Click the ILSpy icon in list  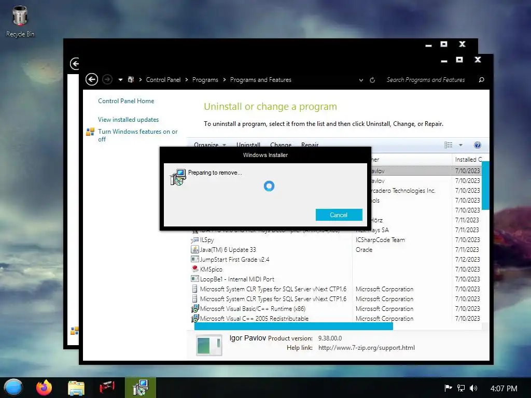(x=195, y=240)
